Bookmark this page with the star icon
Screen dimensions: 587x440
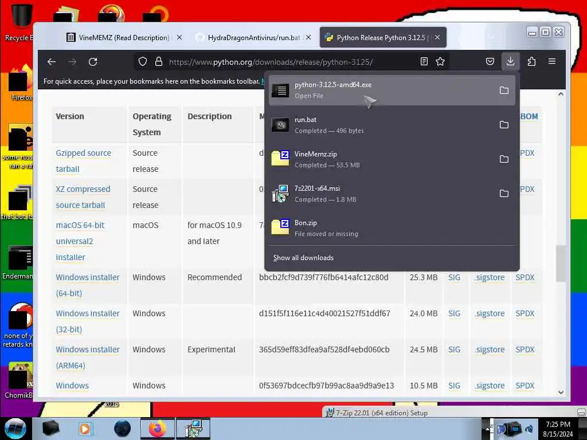click(x=440, y=61)
